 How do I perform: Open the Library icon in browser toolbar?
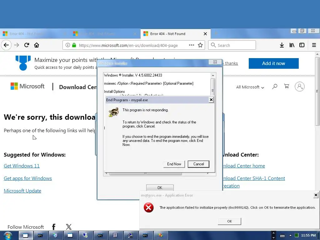click(x=292, y=45)
